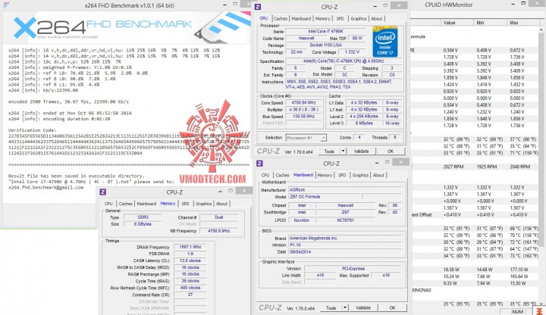Click the Bus Speed 130.58 MHz field
This screenshot has height=315, width=546.
tap(303, 117)
